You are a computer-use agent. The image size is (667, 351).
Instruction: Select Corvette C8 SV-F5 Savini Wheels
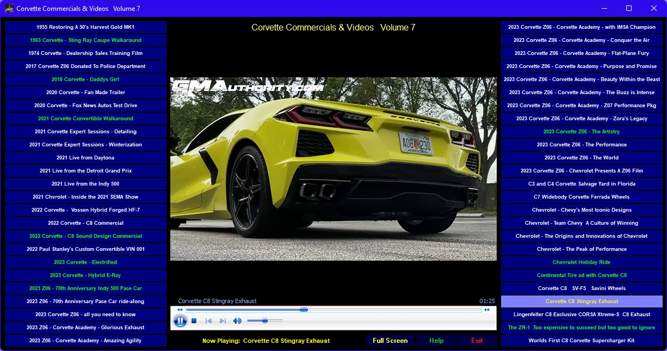point(582,288)
